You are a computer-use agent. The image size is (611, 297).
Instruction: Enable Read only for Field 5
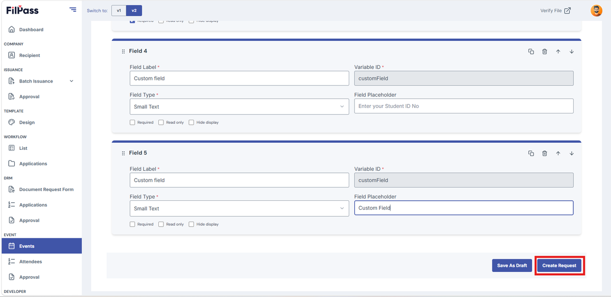[161, 224]
